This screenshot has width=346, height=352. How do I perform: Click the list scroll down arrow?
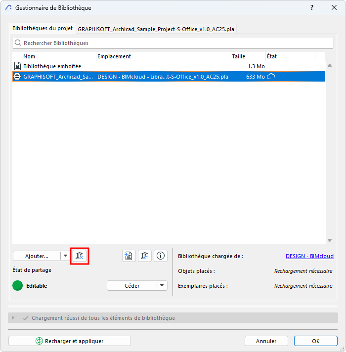(330, 240)
